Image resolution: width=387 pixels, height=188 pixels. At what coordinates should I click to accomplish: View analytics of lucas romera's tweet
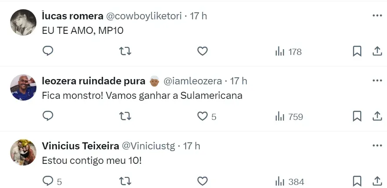point(288,52)
